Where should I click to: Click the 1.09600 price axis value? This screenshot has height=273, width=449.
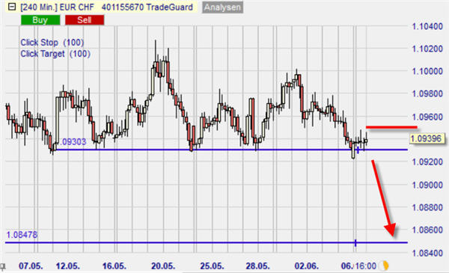pos(427,117)
